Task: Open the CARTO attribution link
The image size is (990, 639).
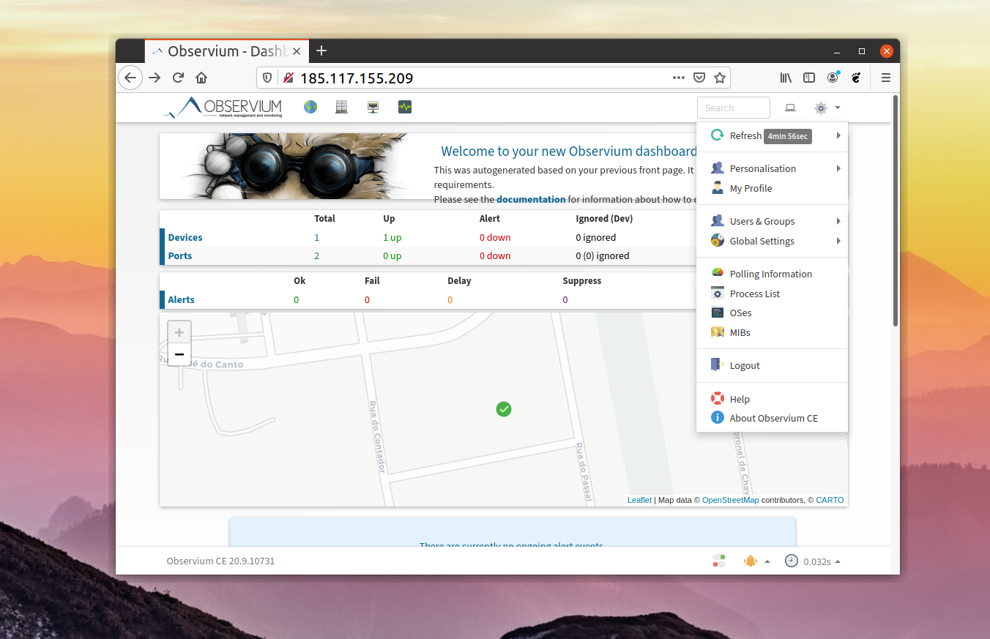Action: 830,500
